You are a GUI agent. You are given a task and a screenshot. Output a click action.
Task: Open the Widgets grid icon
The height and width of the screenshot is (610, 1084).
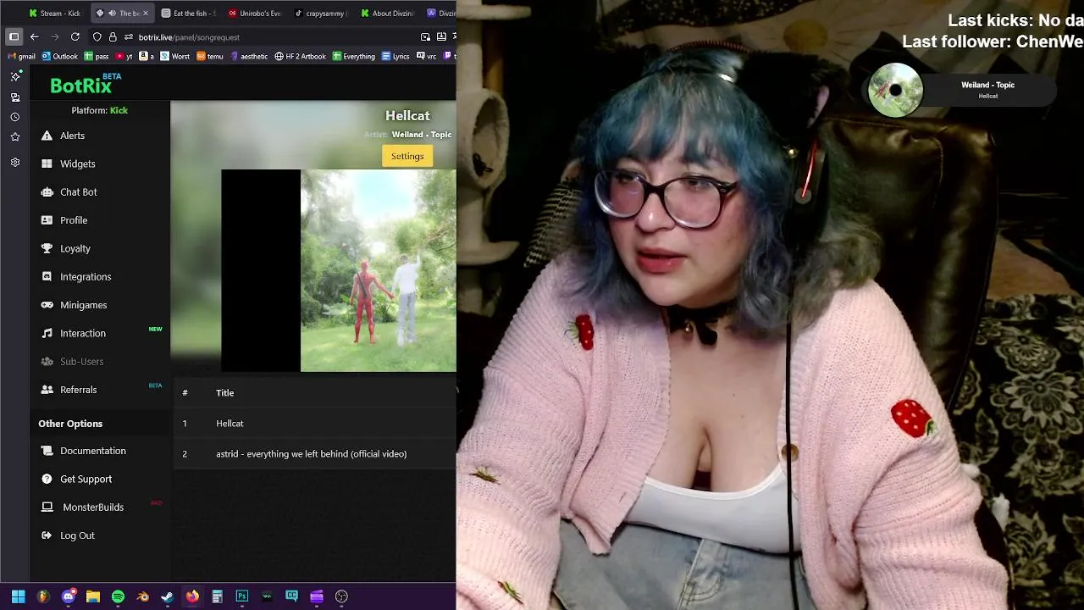point(47,164)
